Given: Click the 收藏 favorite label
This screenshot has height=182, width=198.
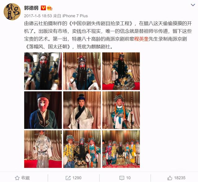Looking at the screenshot, I should coord(25,178).
